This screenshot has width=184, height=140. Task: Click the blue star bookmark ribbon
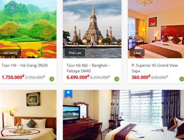pyautogui.click(x=68, y=94)
